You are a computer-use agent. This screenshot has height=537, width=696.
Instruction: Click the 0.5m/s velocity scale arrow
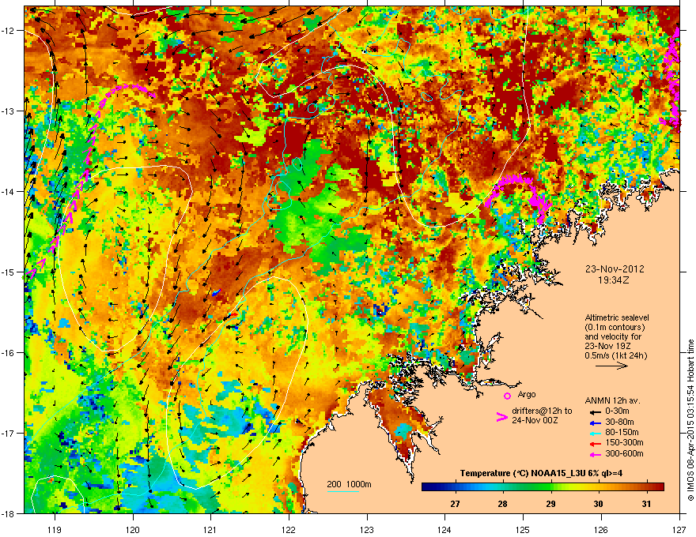[x=611, y=366]
